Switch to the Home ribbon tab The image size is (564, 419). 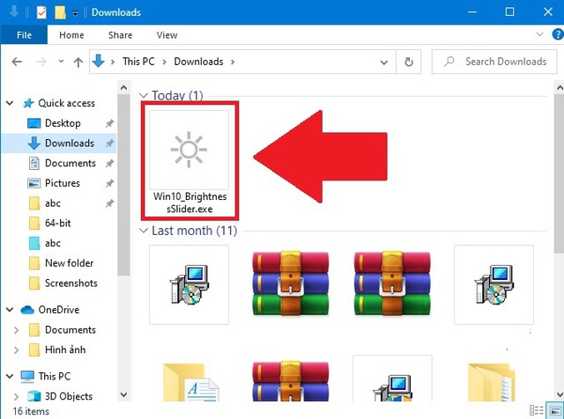coord(71,35)
